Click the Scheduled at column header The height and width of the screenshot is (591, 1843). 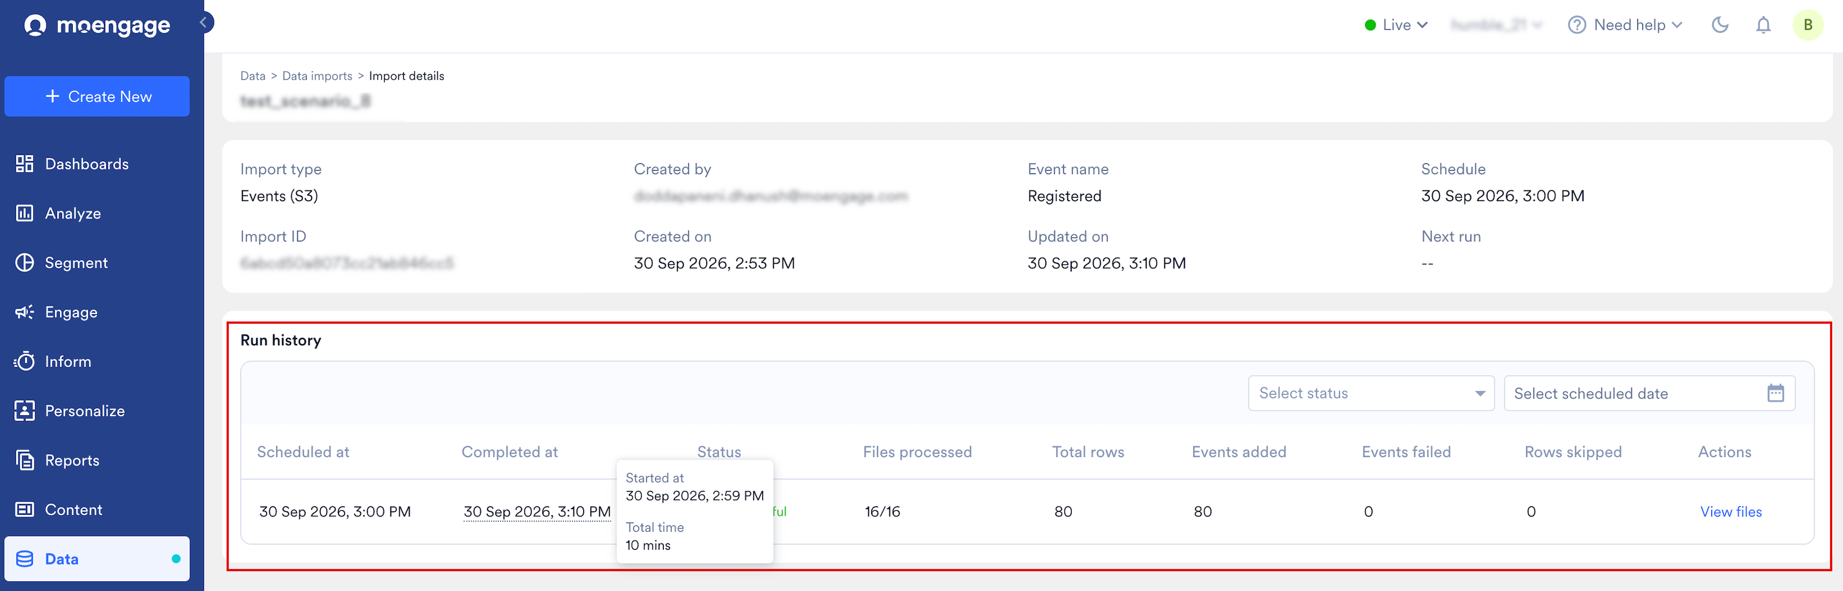pos(303,452)
